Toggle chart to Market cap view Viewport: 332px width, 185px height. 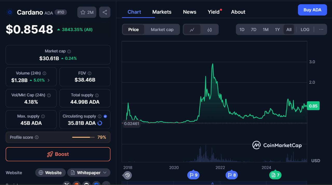pos(162,30)
